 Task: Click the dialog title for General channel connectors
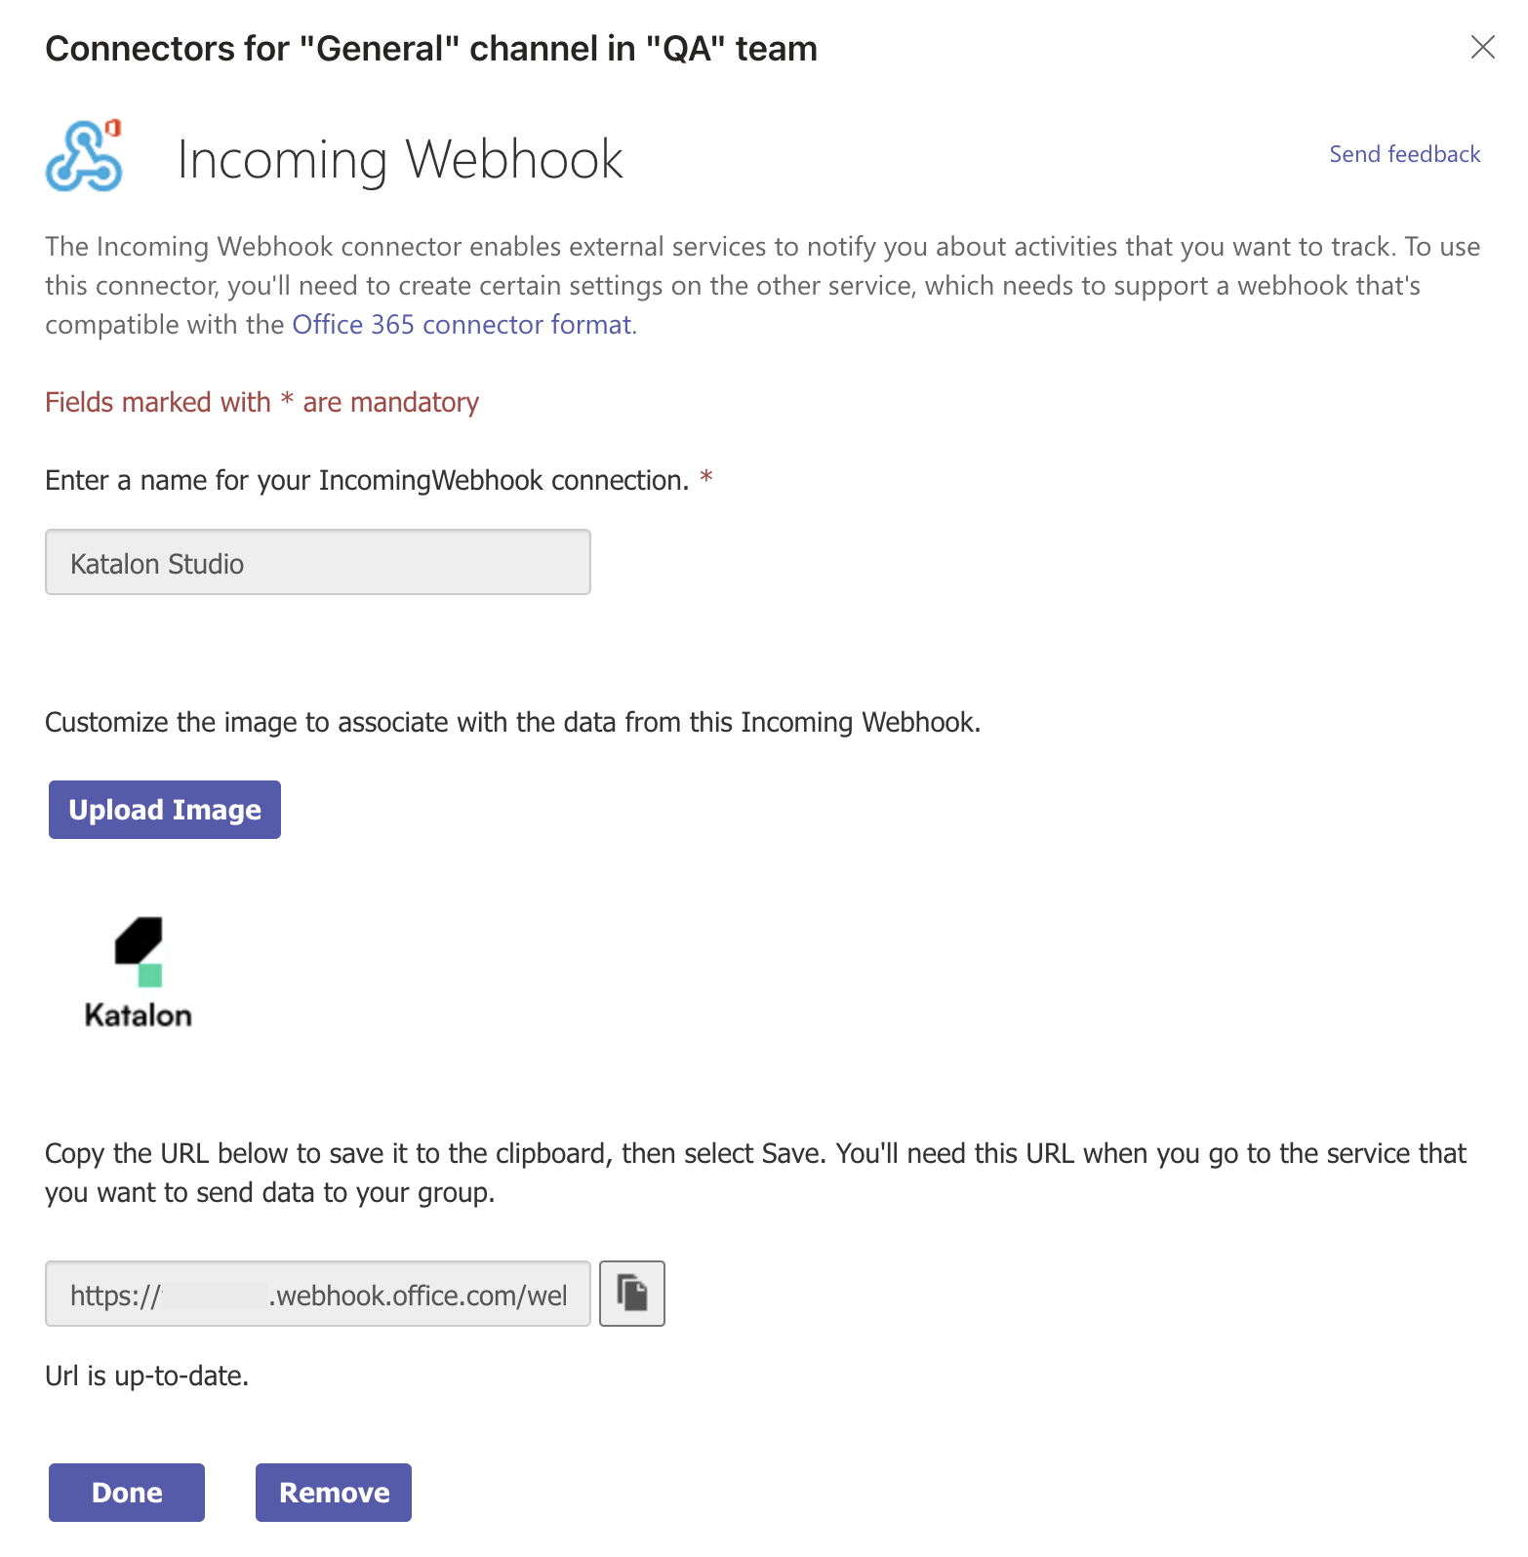point(430,47)
